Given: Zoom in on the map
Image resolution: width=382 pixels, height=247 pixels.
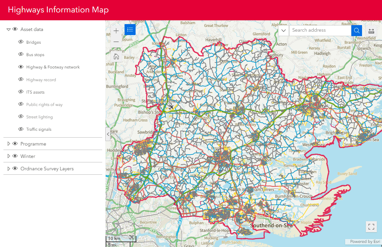Looking at the screenshot, I should [x=116, y=31].
